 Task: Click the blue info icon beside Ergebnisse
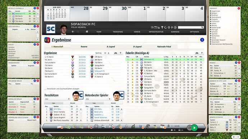tap(202, 40)
